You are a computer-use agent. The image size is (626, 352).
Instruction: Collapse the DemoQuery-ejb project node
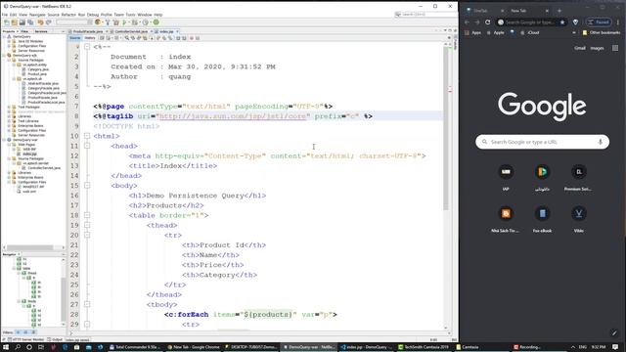[x=4, y=56]
